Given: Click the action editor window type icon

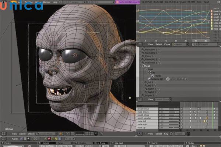Looking at the screenshot, I should pos(140,134).
